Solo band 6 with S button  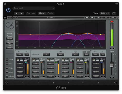click(94, 60)
